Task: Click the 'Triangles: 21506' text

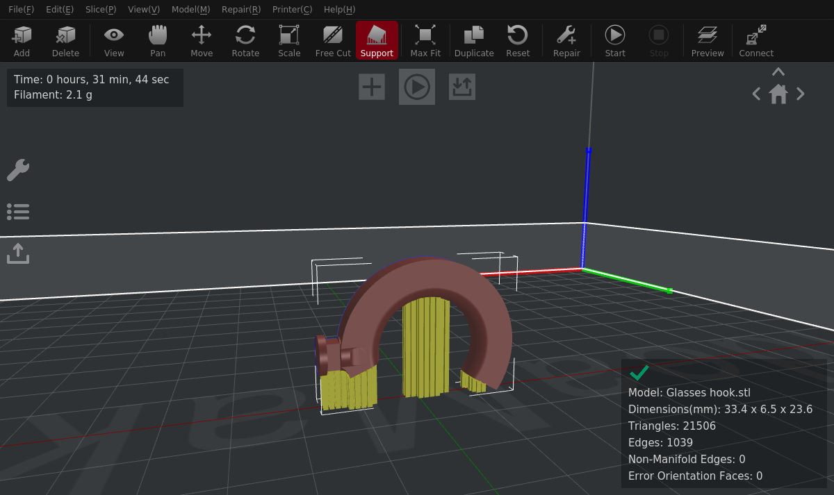Action: (x=672, y=426)
